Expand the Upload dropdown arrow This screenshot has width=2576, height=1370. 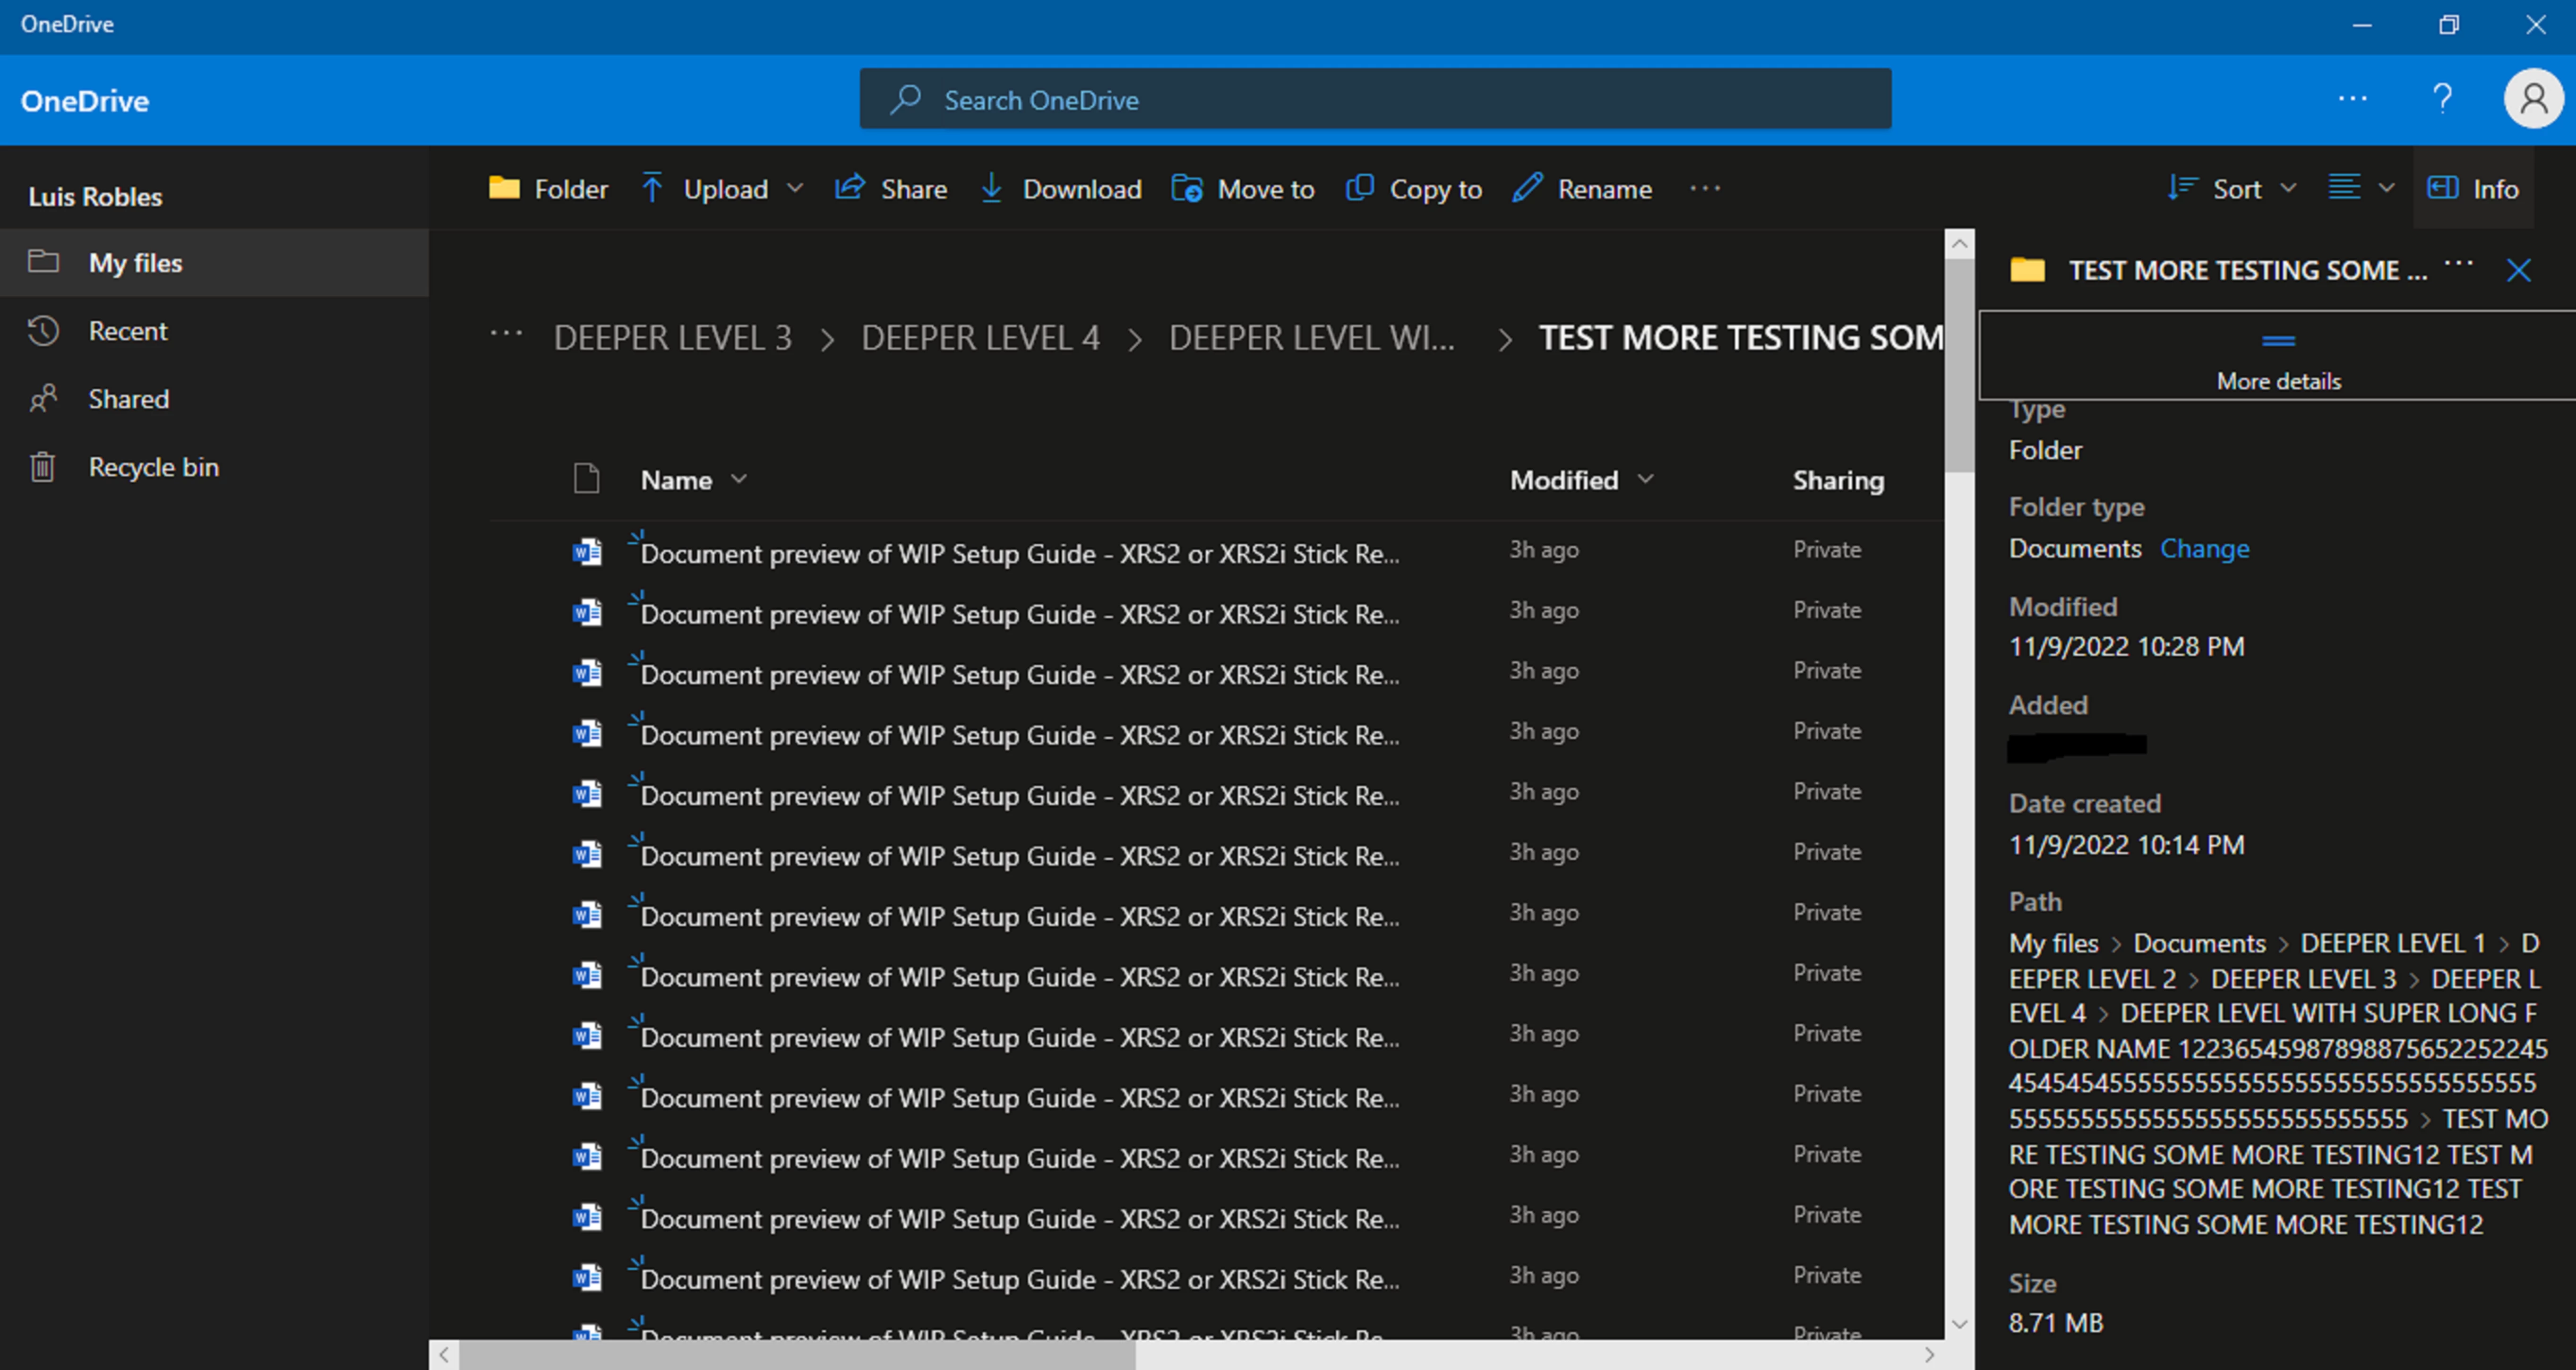(795, 188)
